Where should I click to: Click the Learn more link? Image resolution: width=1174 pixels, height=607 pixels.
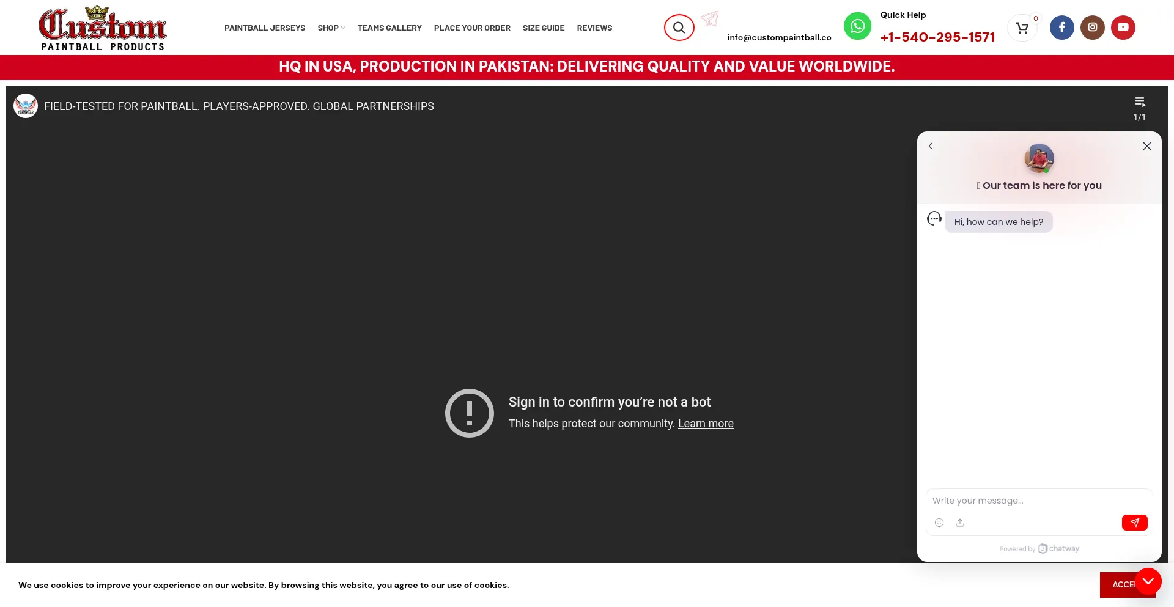tap(706, 424)
